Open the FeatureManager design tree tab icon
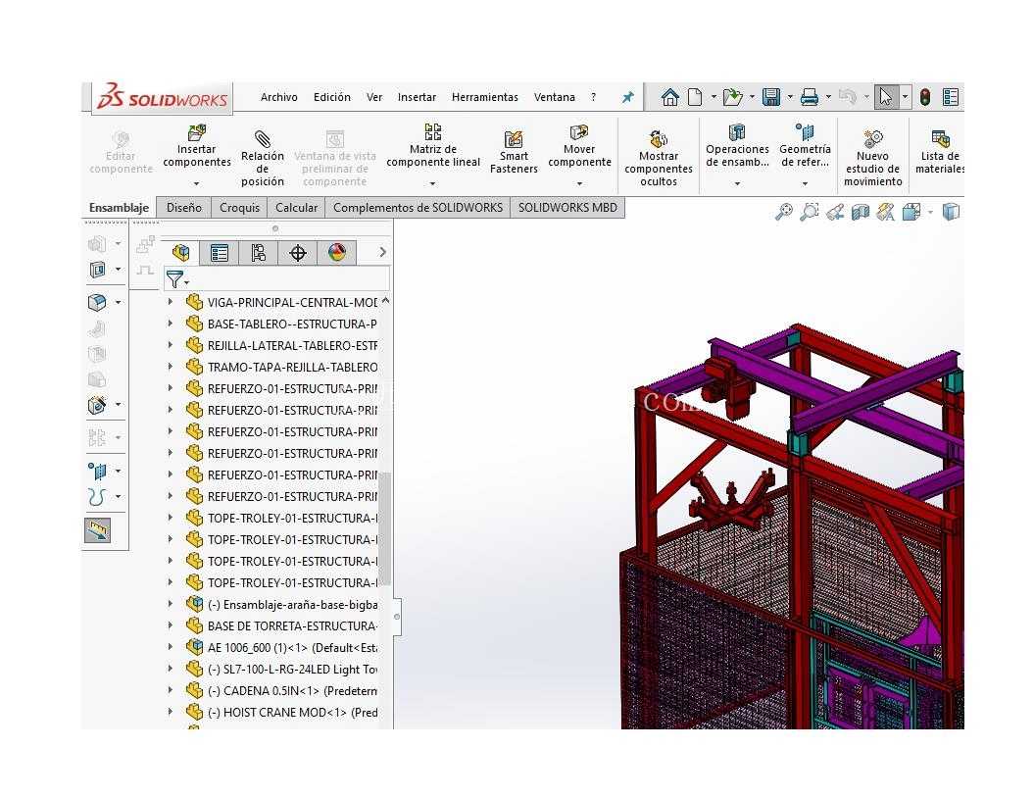Screen dimensions: 1034x799 180,253
